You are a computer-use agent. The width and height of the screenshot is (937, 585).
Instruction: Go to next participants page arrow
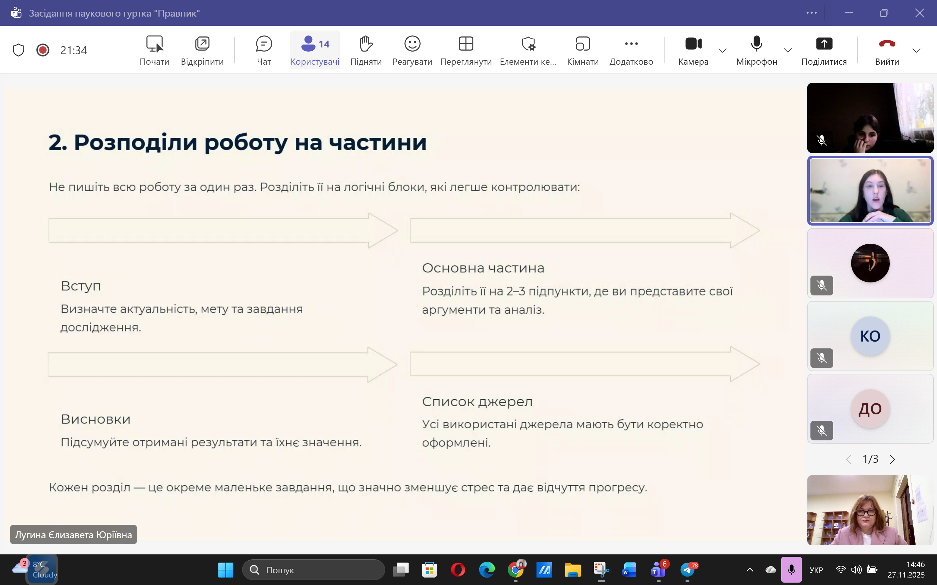coord(892,459)
